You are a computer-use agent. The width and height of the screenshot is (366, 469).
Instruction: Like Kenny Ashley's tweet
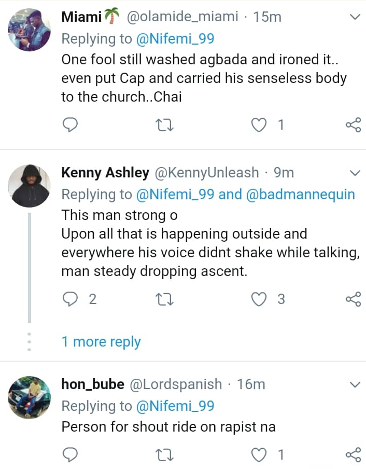point(259,299)
